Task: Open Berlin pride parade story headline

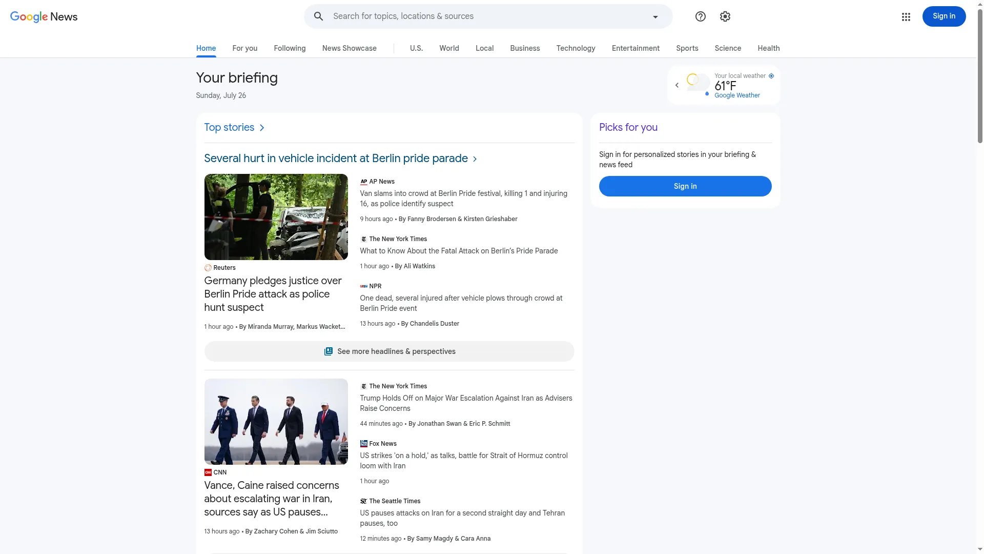Action: point(336,159)
